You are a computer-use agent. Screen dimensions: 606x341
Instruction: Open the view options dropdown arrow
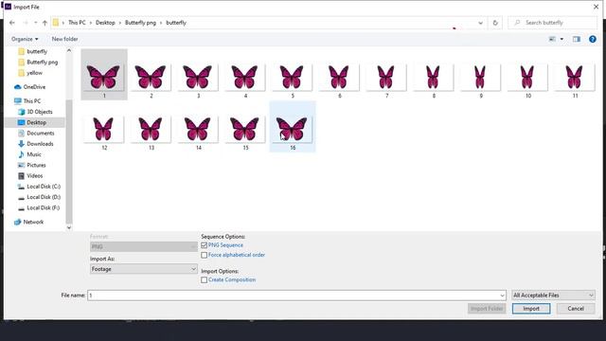(561, 39)
